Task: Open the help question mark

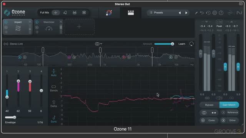Action: pyautogui.click(x=221, y=13)
